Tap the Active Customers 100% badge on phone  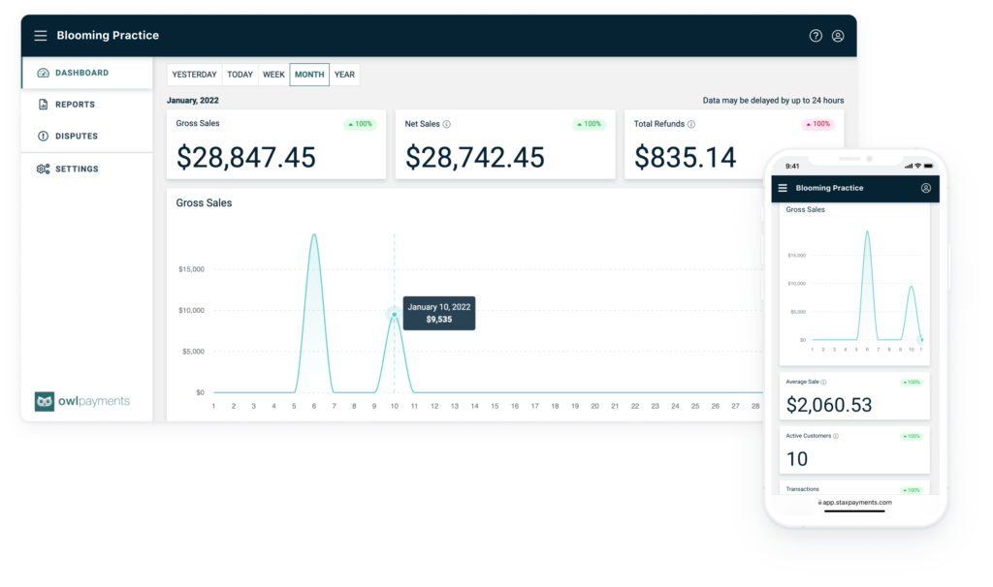(912, 436)
